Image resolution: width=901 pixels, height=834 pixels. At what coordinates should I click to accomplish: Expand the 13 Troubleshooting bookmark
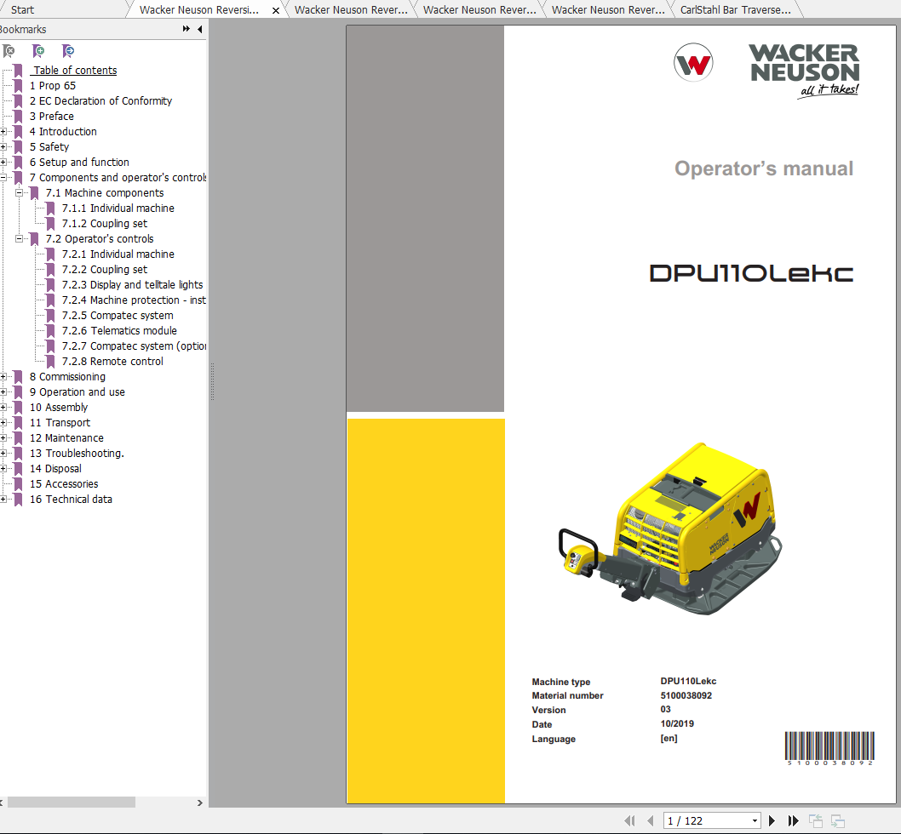click(3, 454)
